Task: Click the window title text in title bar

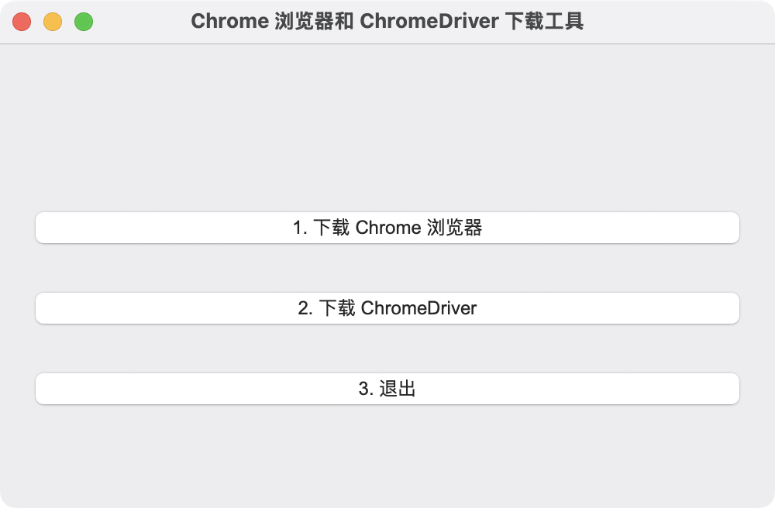Action: pos(387,22)
